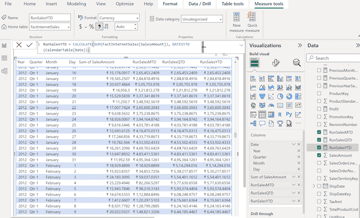Cancel the formula with the X button

(x=19, y=45)
